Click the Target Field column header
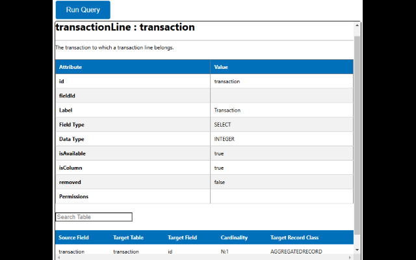 pyautogui.click(x=182, y=237)
